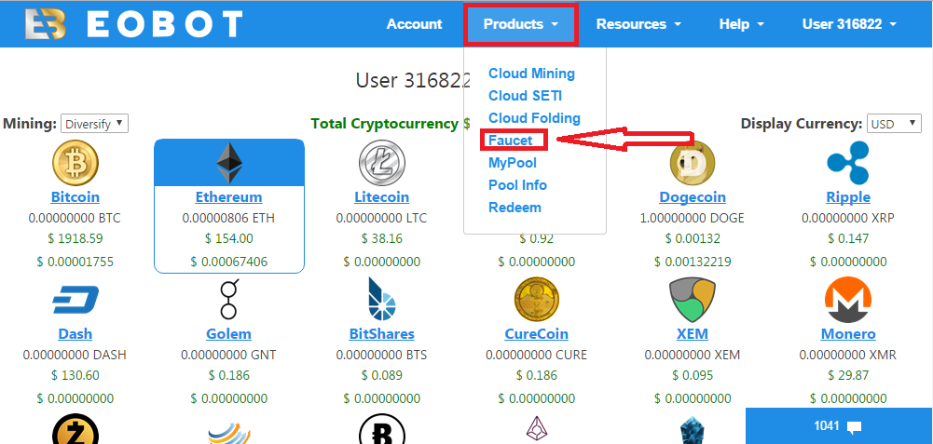The width and height of the screenshot is (933, 444).
Task: Click the 0.00000000 CURE balance
Action: (536, 356)
